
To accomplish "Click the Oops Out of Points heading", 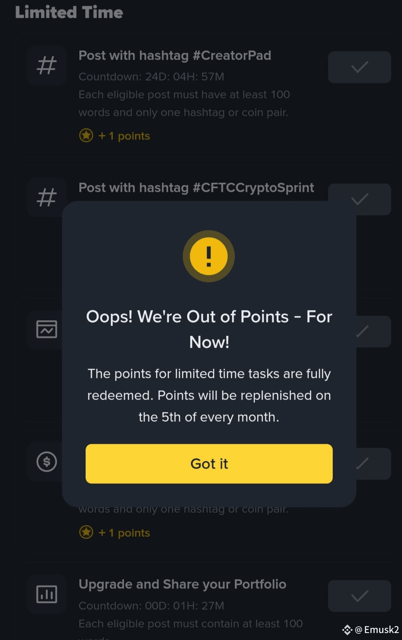I will click(x=209, y=329).
